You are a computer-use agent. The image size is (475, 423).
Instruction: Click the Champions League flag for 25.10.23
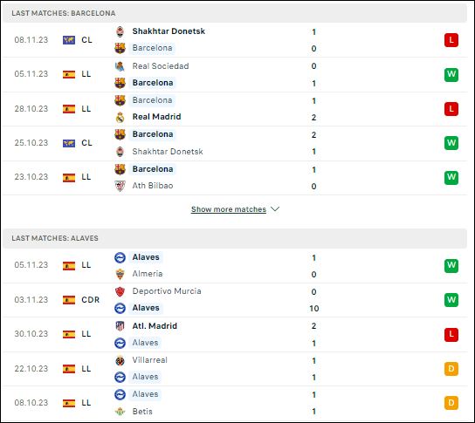click(x=69, y=143)
